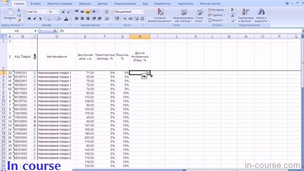Expand the Name Box H3 dropdown arrow

[35, 31]
